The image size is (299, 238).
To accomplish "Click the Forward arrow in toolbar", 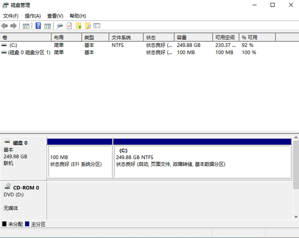I will (14, 26).
